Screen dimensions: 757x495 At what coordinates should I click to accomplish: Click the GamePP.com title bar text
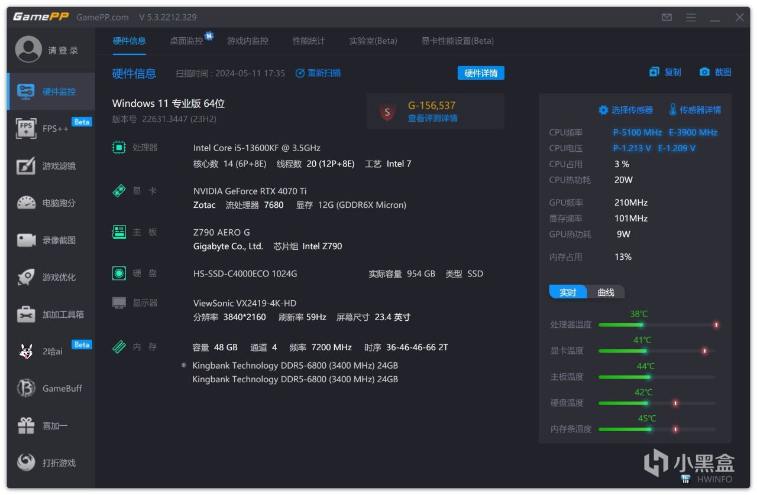(x=102, y=17)
